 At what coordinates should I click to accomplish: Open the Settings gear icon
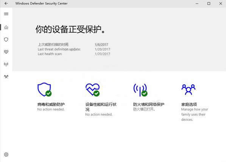point(6,154)
